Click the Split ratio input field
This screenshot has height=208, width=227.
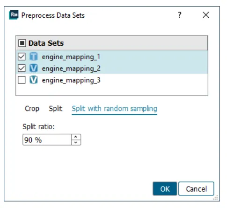click(47, 139)
